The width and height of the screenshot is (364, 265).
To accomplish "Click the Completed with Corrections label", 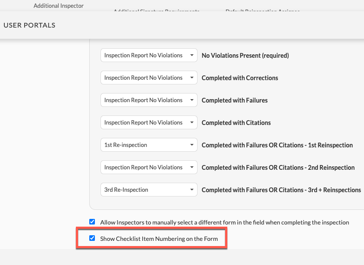I will click(240, 78).
